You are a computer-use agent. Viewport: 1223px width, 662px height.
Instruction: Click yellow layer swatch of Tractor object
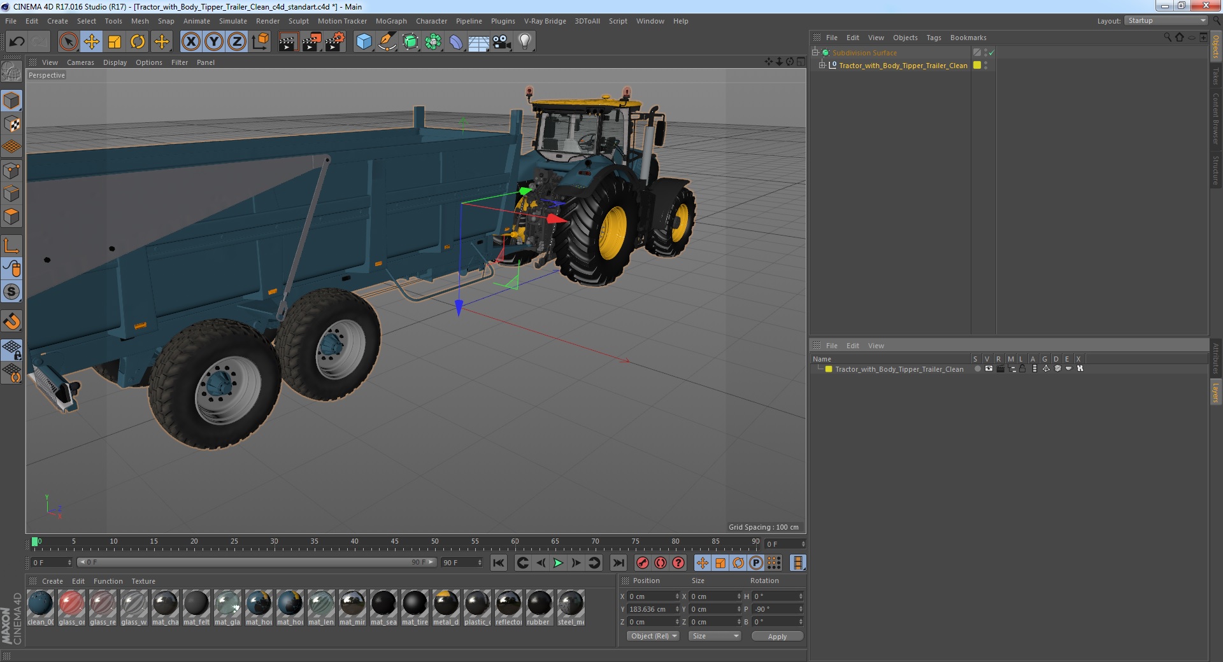(977, 65)
